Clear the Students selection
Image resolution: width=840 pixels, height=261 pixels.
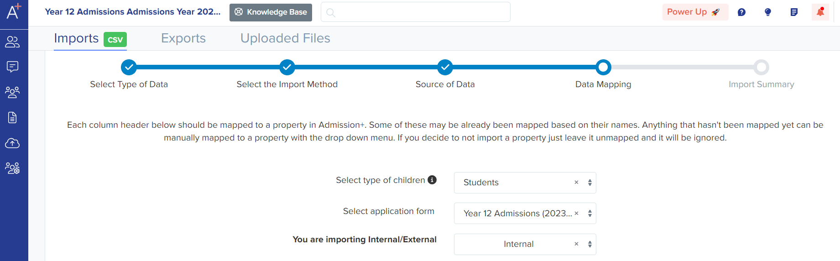576,183
